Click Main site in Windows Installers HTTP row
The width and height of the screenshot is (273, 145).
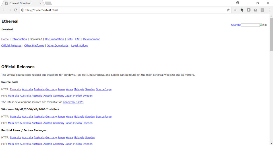pos(15,117)
